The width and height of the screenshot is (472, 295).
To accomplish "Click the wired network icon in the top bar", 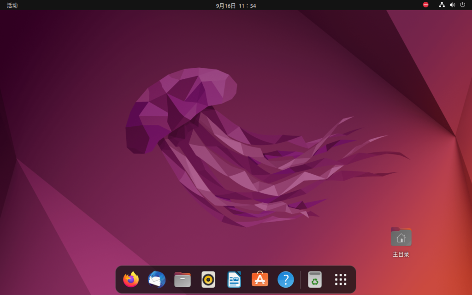I will (441, 5).
